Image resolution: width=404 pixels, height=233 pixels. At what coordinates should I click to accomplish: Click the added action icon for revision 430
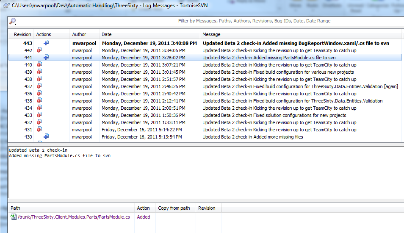(46, 136)
